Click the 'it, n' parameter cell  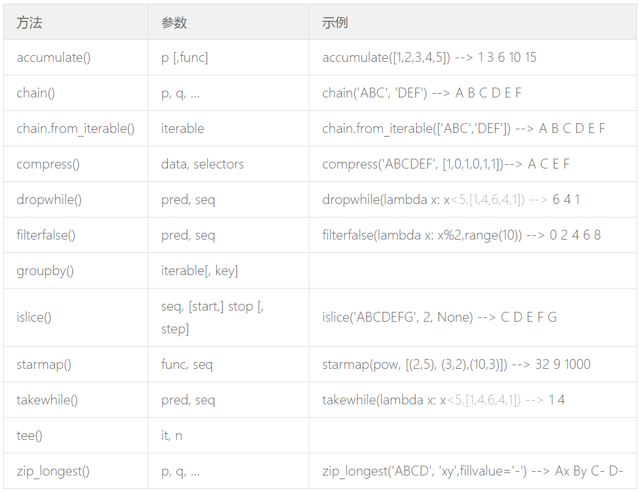(x=172, y=436)
